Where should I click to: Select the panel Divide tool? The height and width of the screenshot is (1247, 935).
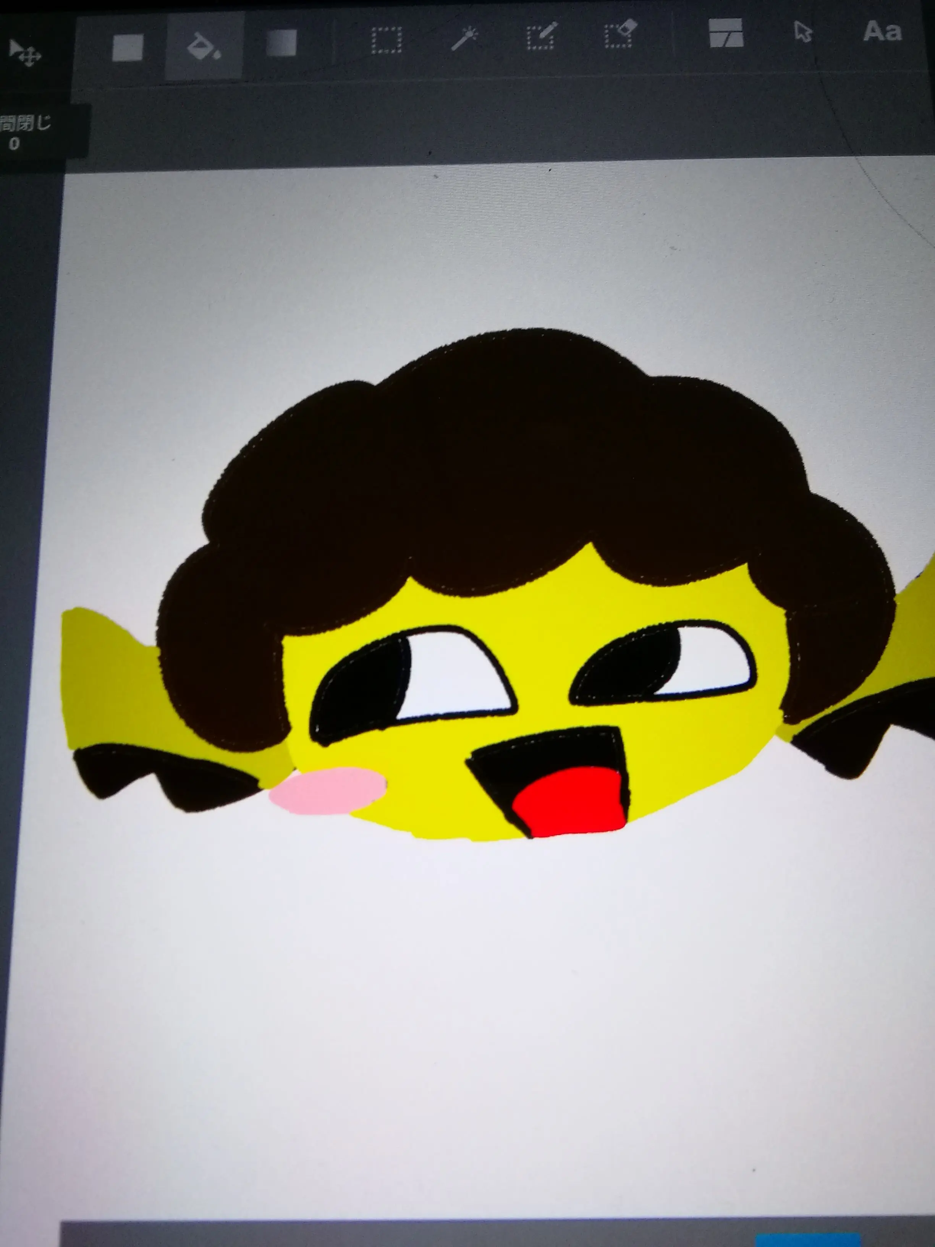click(x=726, y=33)
